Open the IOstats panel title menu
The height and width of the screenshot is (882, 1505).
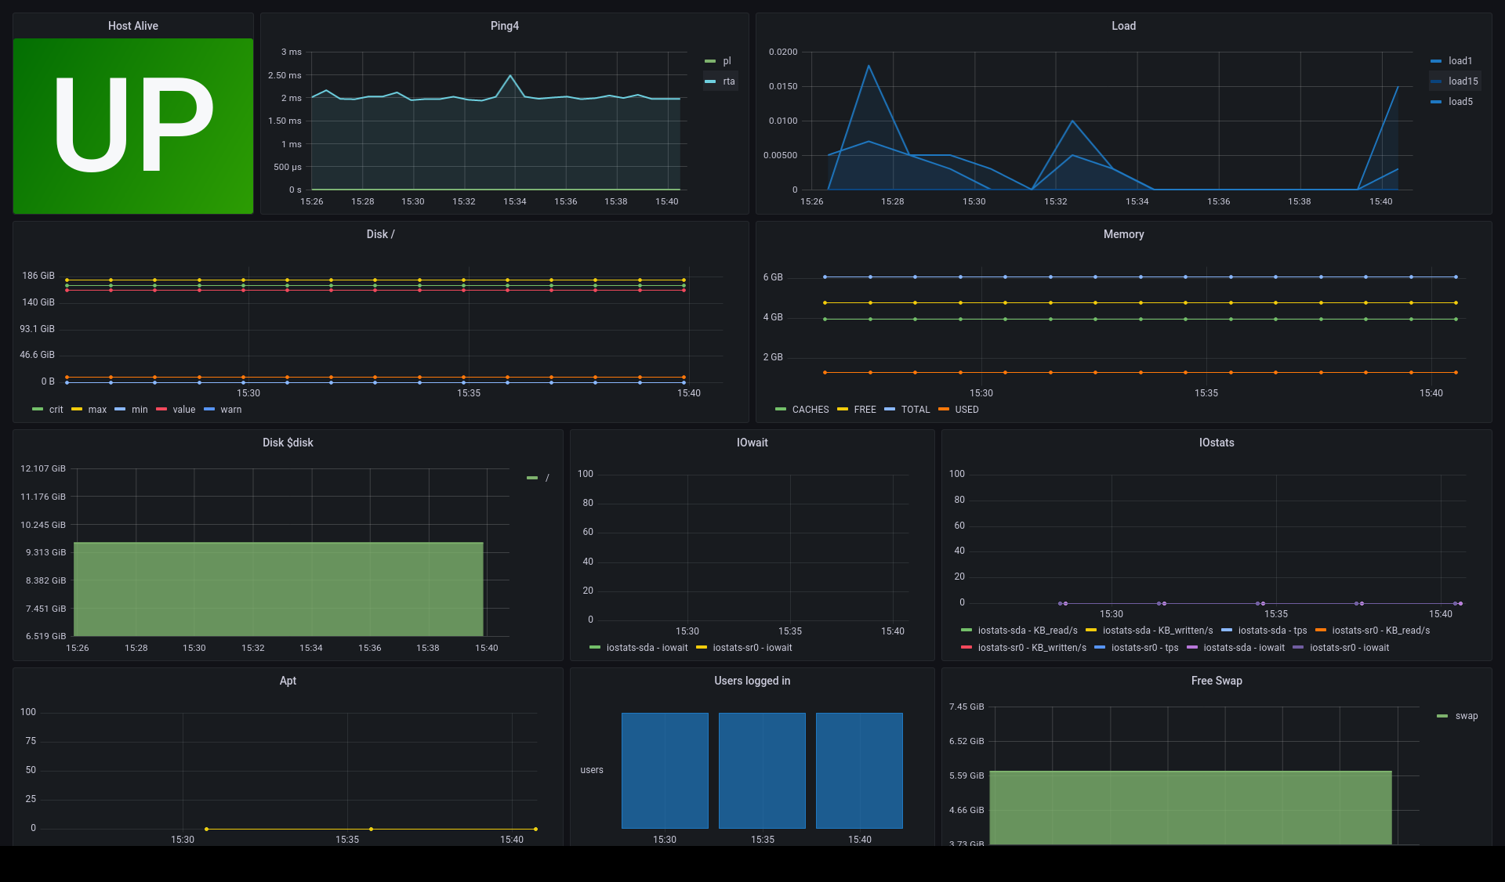click(x=1216, y=443)
